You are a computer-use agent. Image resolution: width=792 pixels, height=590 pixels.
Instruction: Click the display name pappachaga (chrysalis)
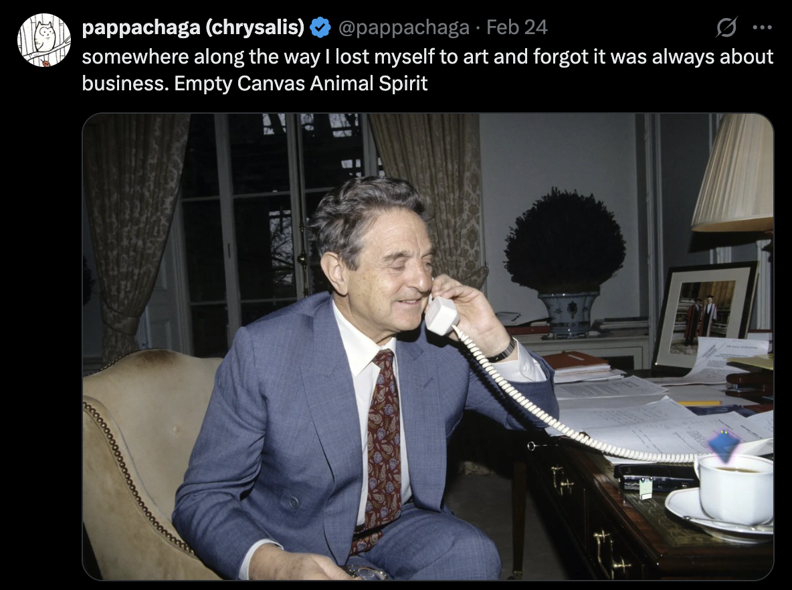point(193,27)
